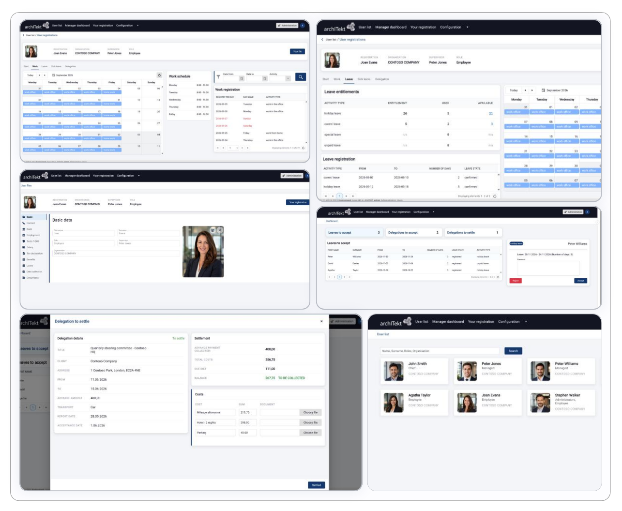
Task: Click the funnel filter icon beside Date from
Action: coord(218,76)
